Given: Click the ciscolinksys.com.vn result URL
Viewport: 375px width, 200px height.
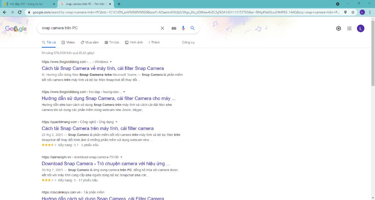Looking at the screenshot, I should [x=73, y=192].
